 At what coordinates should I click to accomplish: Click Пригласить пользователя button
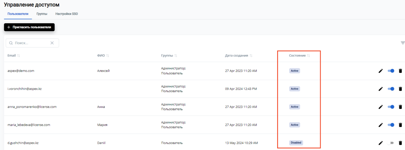pyautogui.click(x=29, y=27)
